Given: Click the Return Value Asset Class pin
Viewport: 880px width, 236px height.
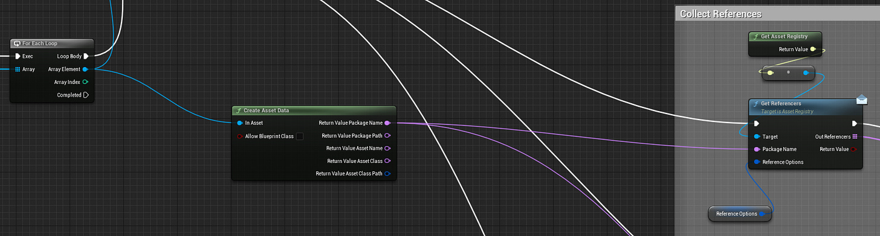Looking at the screenshot, I should [x=387, y=161].
